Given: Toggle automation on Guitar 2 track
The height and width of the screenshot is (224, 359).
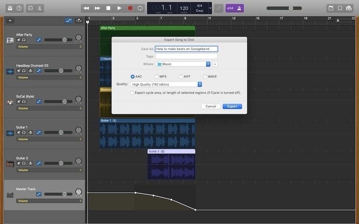Looking at the screenshot, I should [39, 163].
